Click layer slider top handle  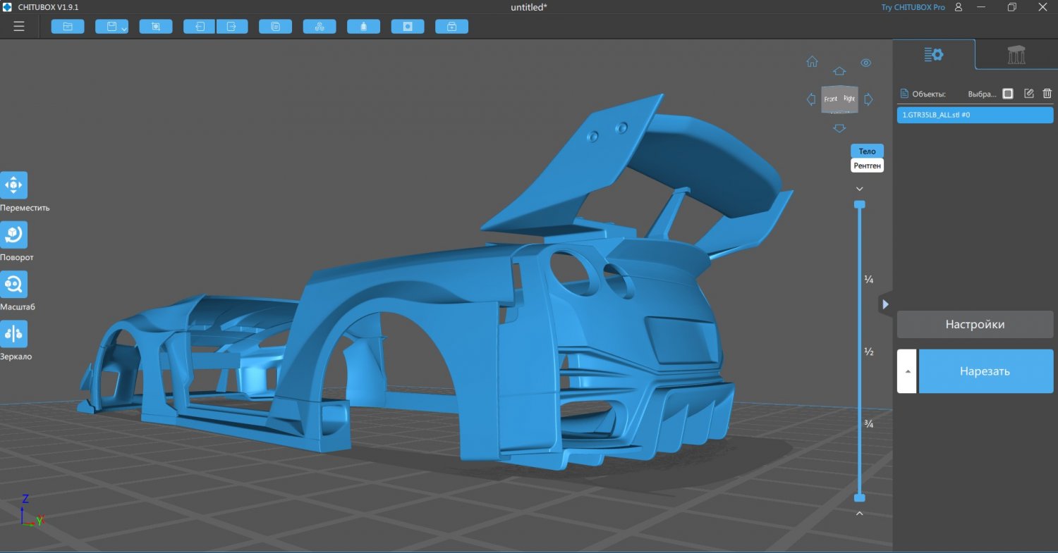pyautogui.click(x=859, y=204)
